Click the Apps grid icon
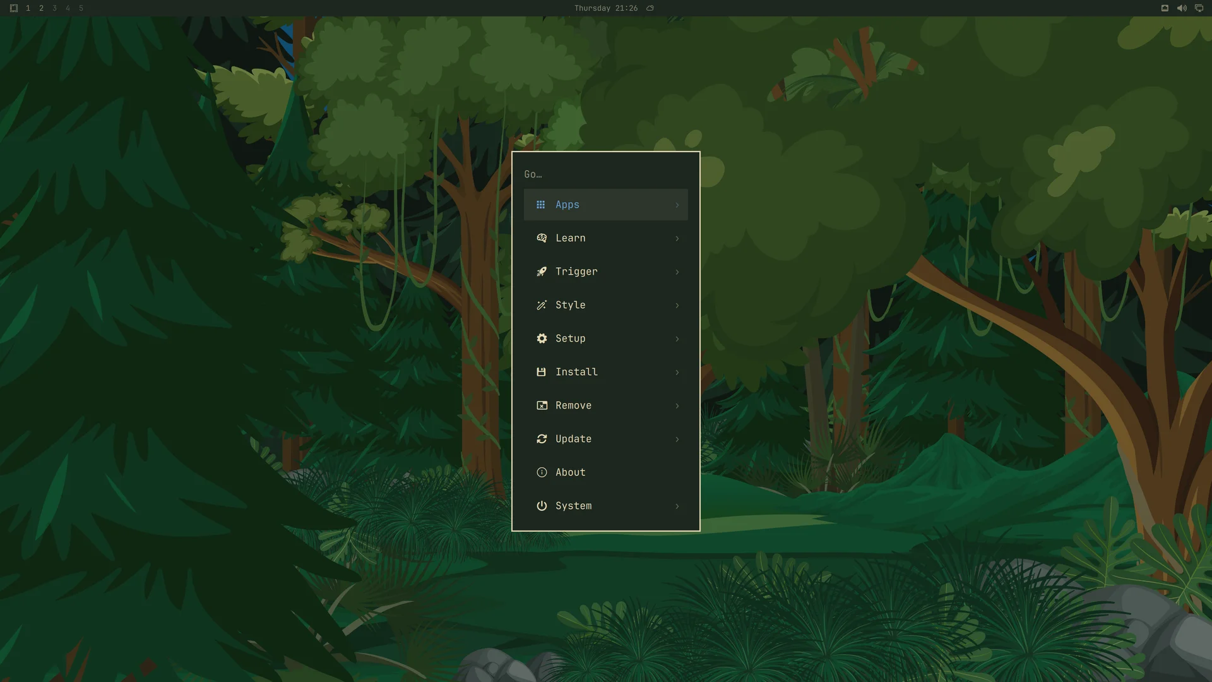Screen dimensions: 1212x682 click(x=541, y=205)
